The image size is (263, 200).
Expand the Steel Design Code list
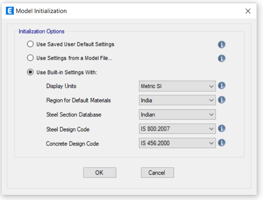pyautogui.click(x=177, y=129)
